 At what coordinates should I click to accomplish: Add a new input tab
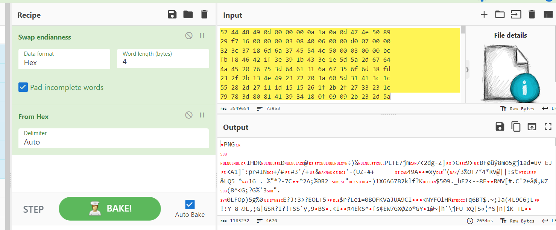click(484, 15)
